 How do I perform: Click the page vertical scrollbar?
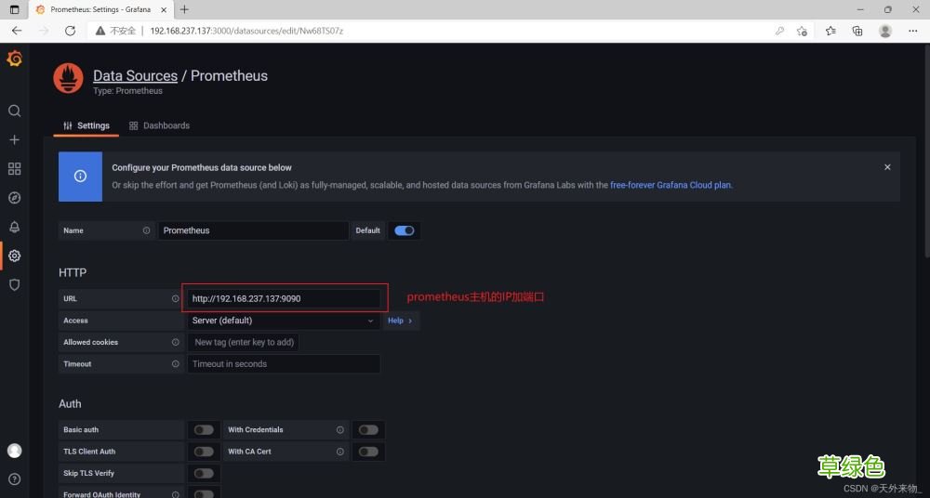click(926, 153)
